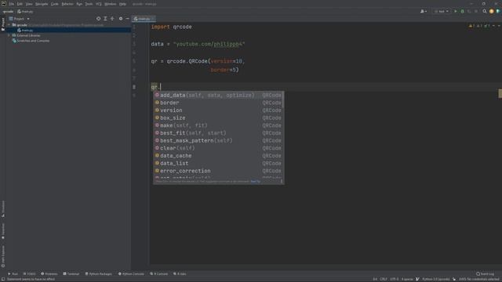Click the Python interpreter status bar widget
This screenshot has width=502, height=282.
tap(436, 280)
